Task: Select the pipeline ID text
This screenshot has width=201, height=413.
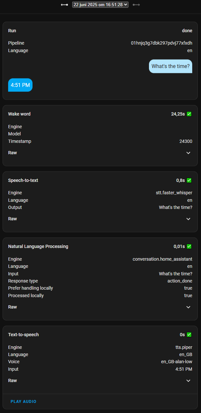Action: (x=162, y=43)
